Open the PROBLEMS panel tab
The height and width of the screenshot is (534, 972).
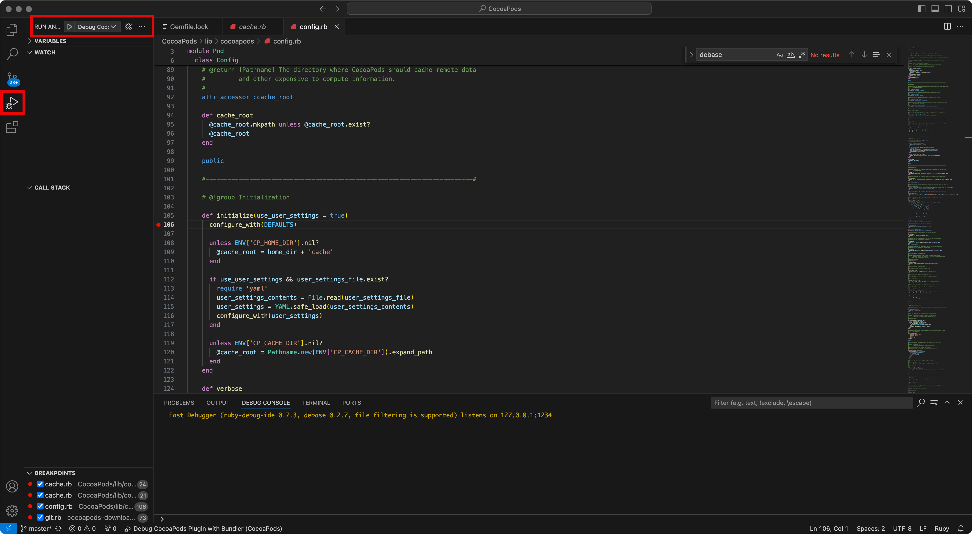179,403
